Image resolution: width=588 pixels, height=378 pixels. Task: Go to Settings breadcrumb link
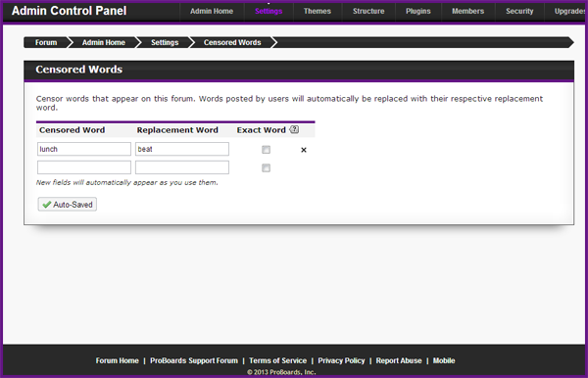[x=165, y=42]
